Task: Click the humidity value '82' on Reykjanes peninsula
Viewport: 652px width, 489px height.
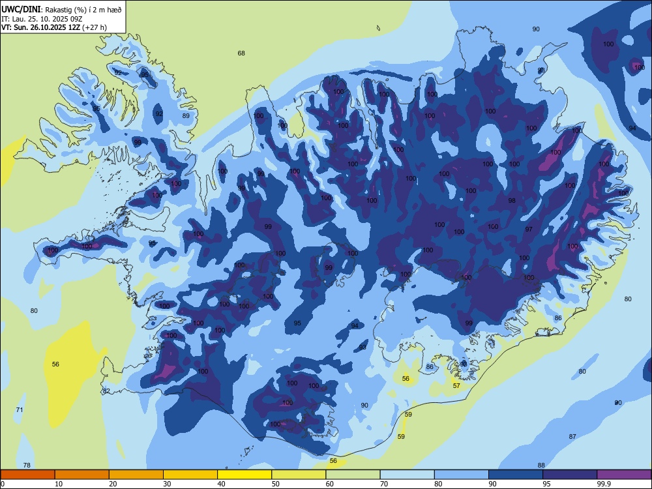Action: coord(106,391)
